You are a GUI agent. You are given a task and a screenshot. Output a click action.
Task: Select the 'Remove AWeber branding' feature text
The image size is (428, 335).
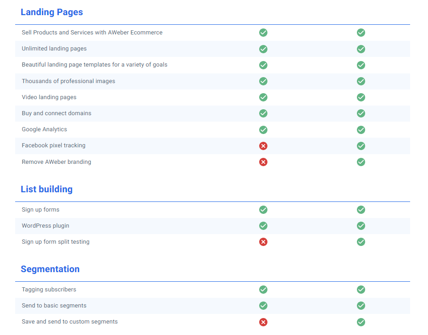point(56,162)
